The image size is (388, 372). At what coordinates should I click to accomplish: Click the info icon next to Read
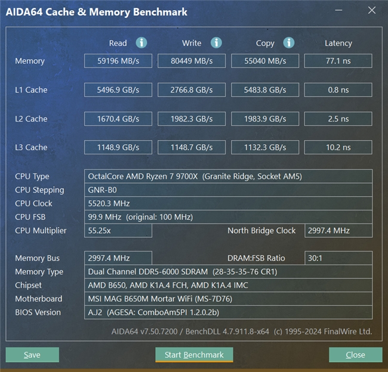click(x=141, y=43)
